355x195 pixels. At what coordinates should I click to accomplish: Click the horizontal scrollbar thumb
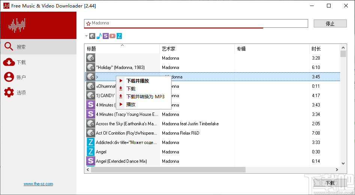pos(168,169)
